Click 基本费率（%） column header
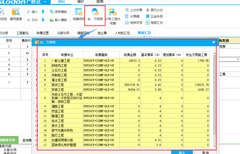The width and height of the screenshot is (240, 154). click(x=151, y=55)
